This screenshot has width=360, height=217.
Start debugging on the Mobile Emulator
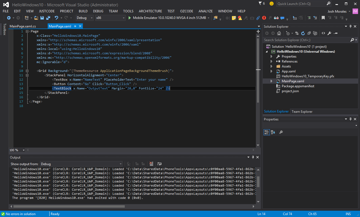point(129,18)
